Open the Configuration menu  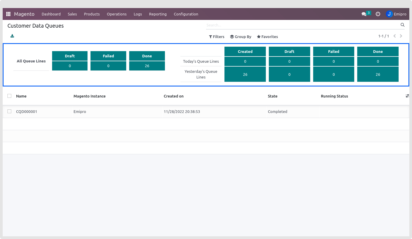pyautogui.click(x=186, y=14)
